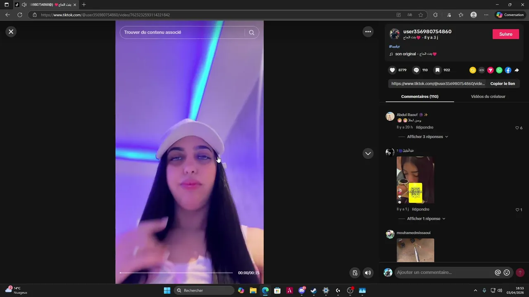Click the blue hashtag in the description
This screenshot has width=529, height=297.
[394, 47]
